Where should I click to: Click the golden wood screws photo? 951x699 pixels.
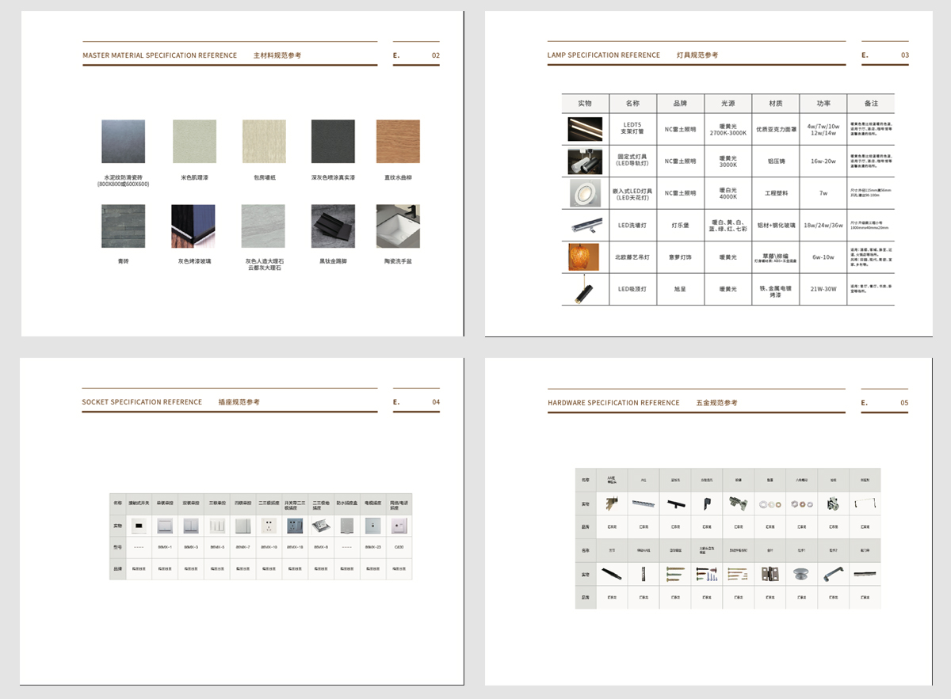(x=674, y=574)
